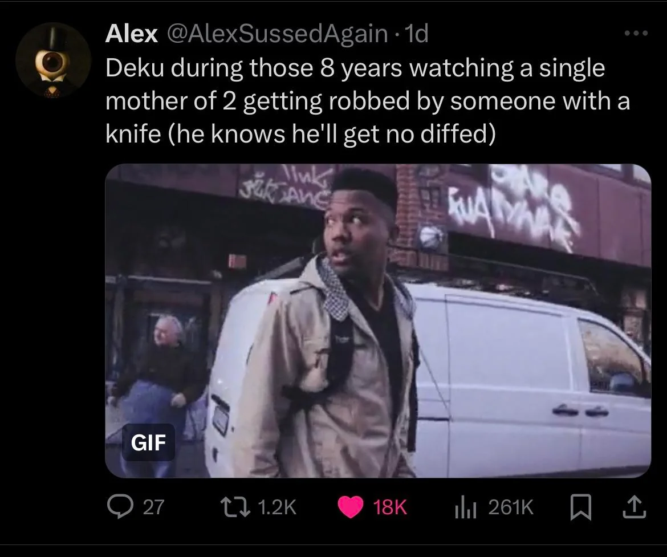Unlike the tweet via the pink heart

tap(351, 507)
